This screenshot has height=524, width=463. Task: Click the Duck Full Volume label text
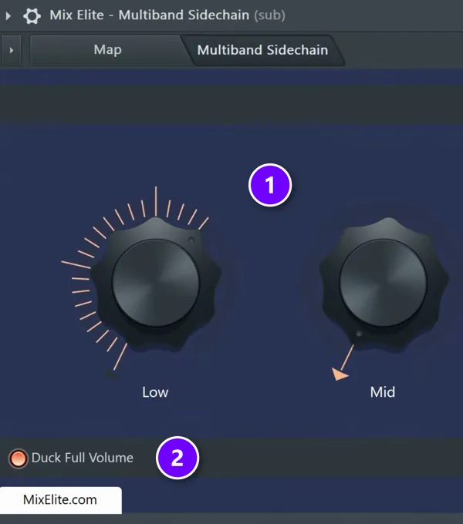[83, 458]
